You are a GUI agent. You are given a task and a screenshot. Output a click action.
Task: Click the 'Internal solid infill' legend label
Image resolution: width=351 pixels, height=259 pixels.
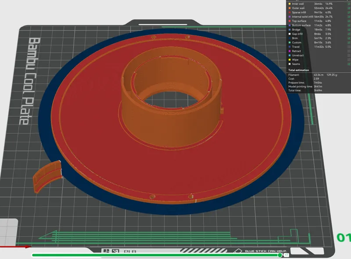coord(302,17)
